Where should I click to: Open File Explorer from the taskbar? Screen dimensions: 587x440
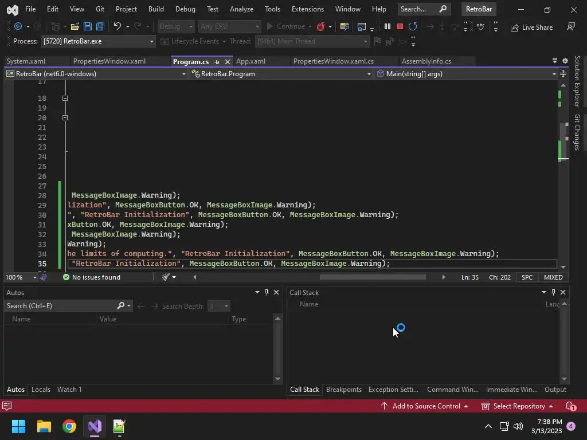(44, 426)
